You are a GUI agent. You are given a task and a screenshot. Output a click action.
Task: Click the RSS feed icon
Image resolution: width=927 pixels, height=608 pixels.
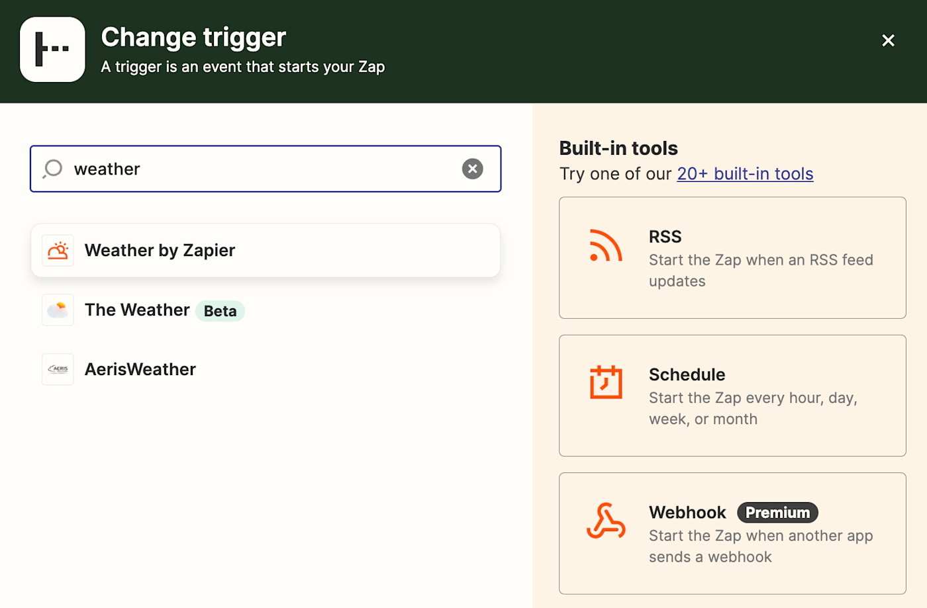[x=606, y=245]
